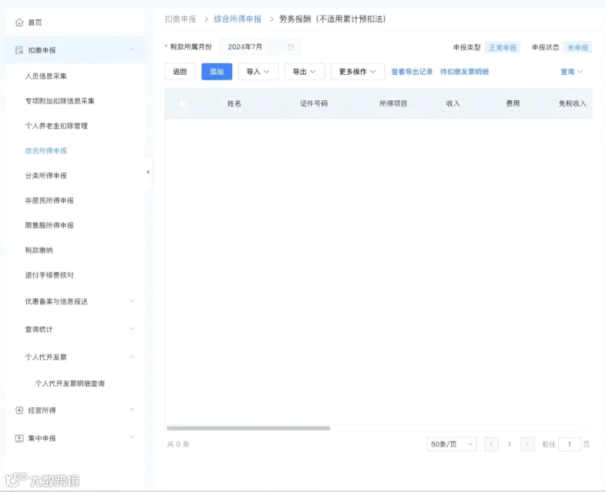
Task: Open 人员信息采集 menu item
Action: [46, 76]
